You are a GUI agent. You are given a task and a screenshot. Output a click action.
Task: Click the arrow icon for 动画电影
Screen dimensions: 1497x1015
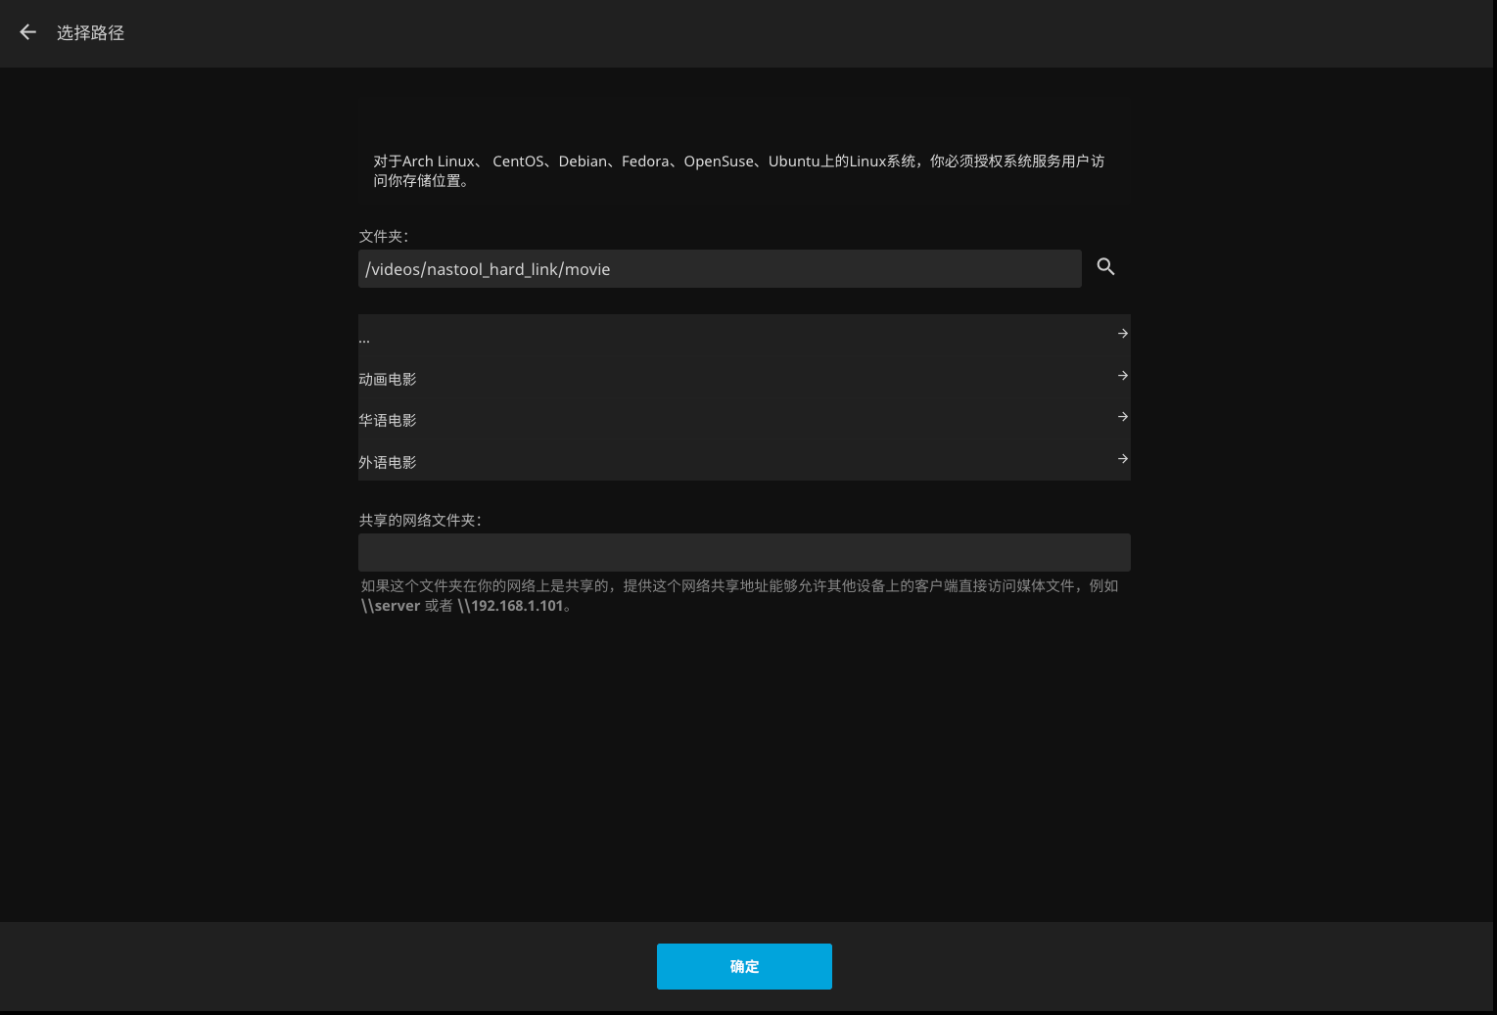tap(1122, 376)
